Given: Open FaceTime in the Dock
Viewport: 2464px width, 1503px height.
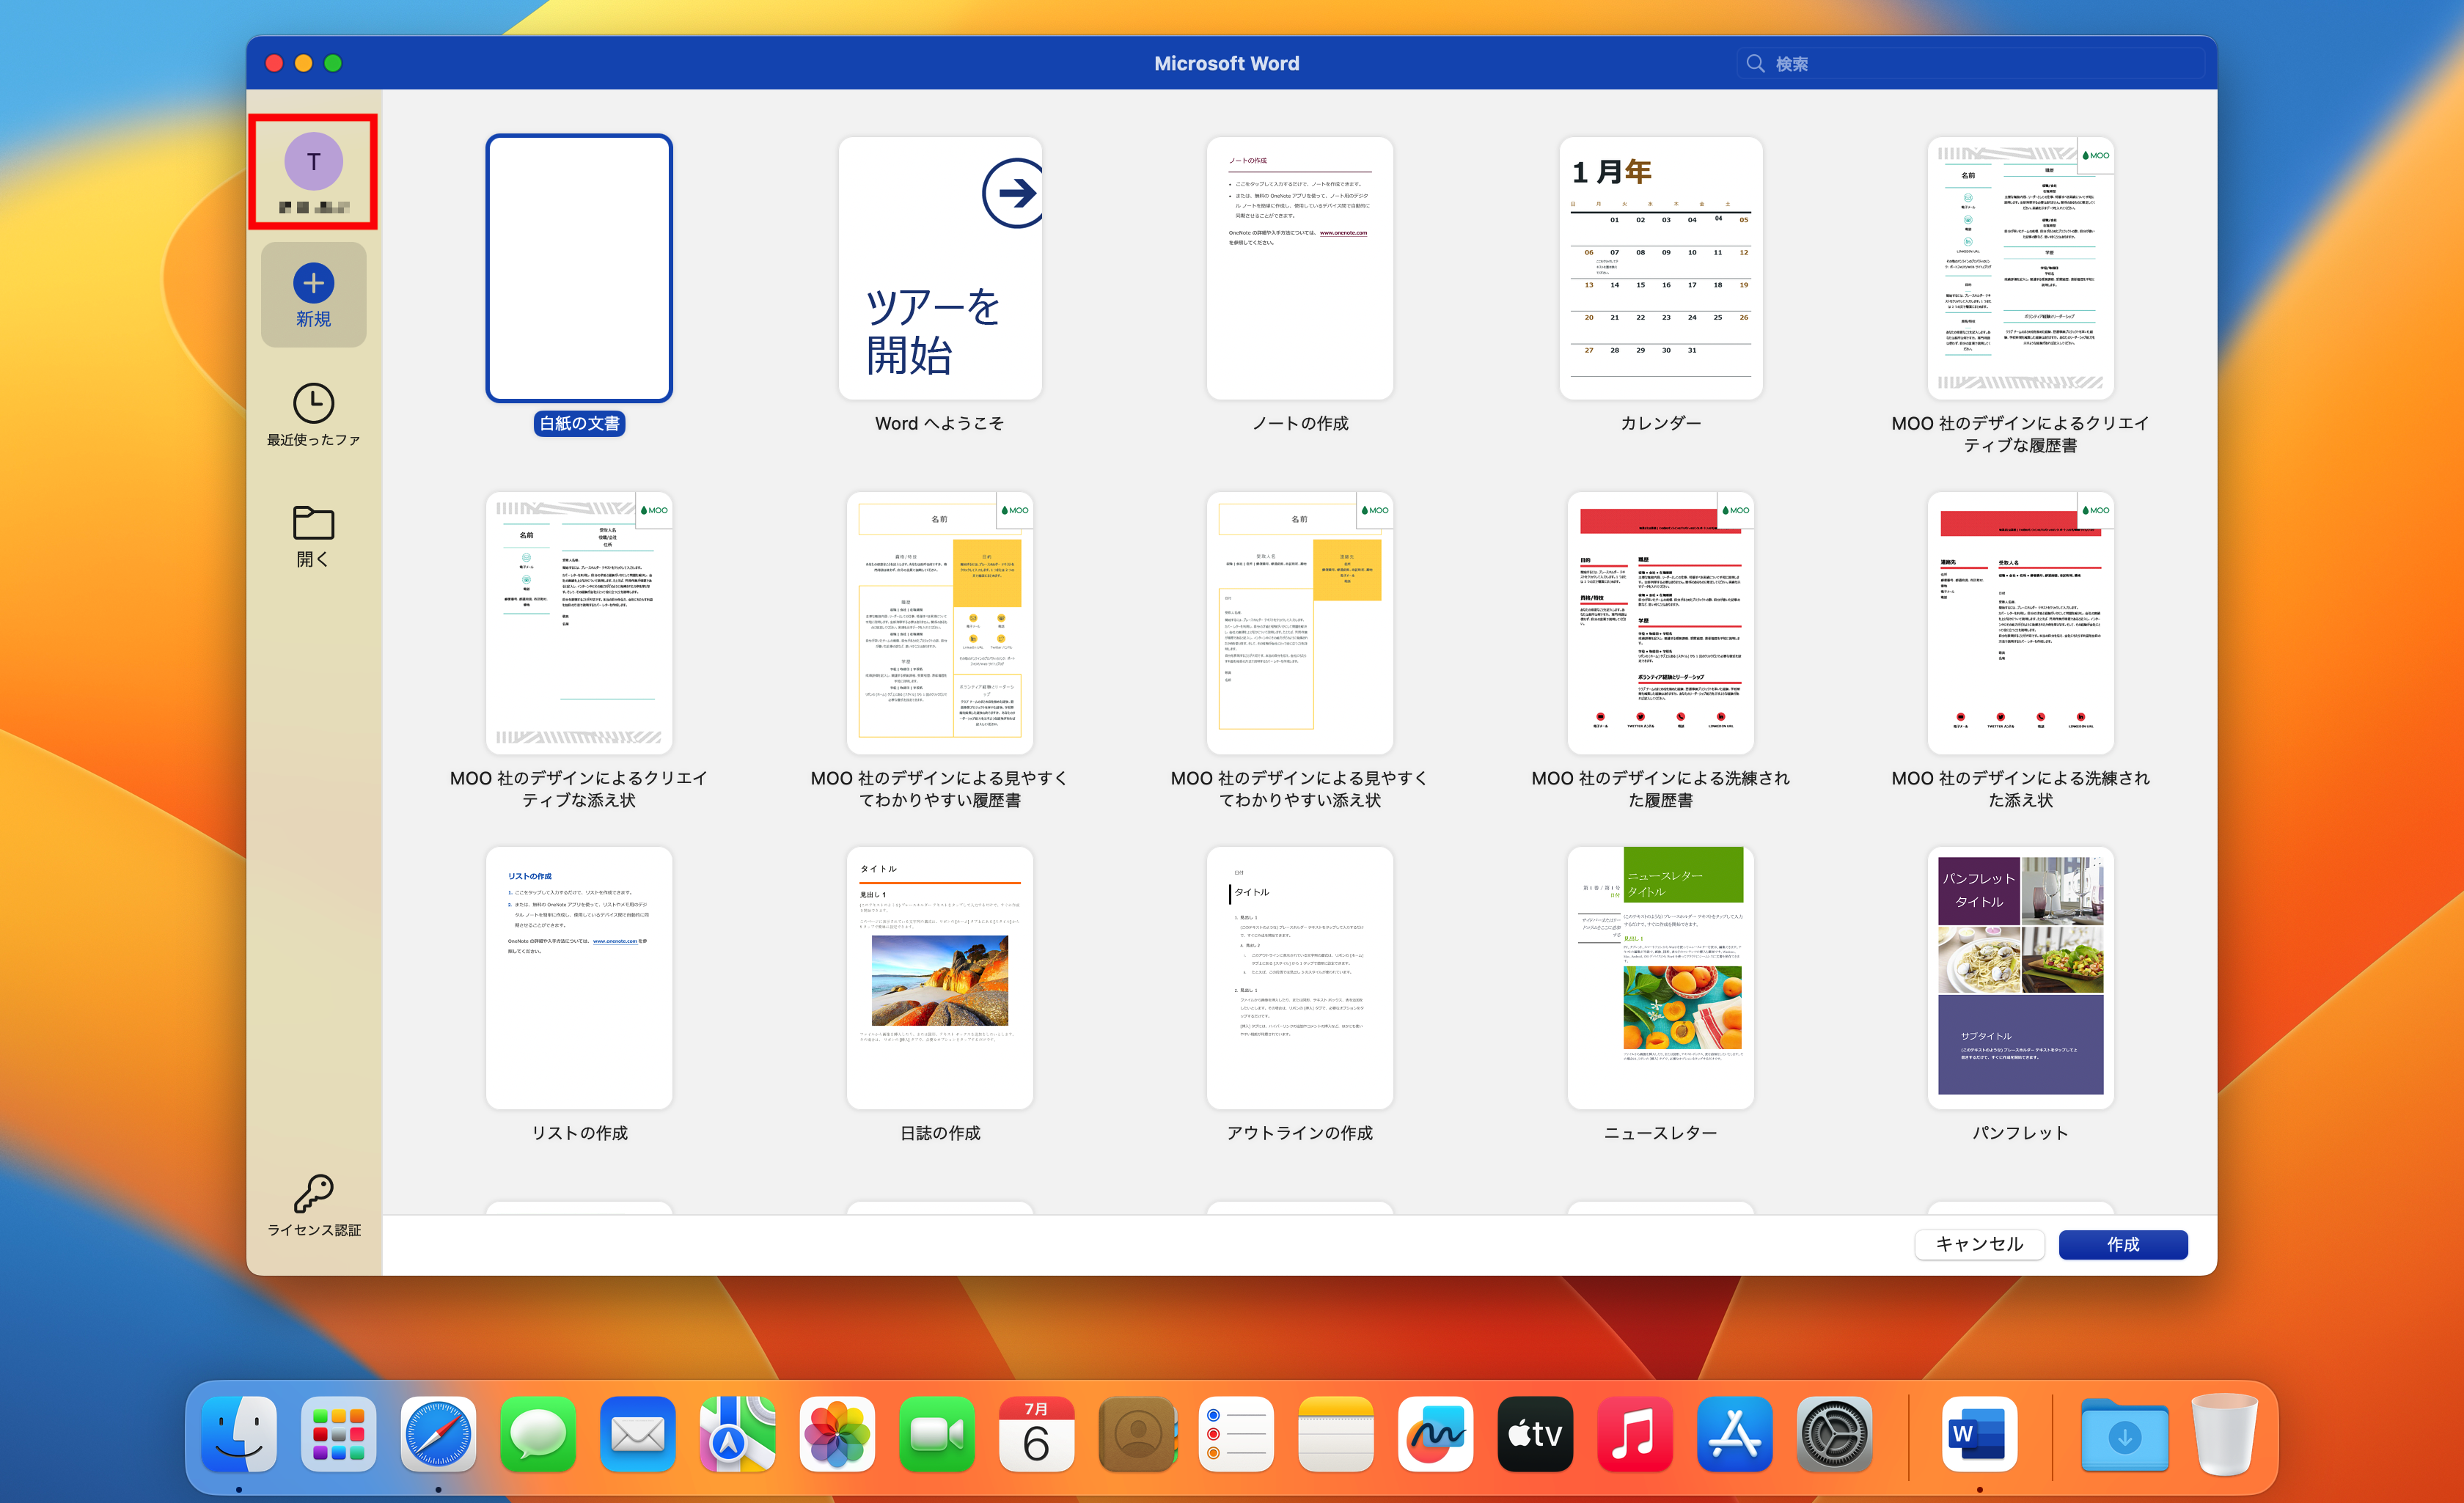Looking at the screenshot, I should 937,1434.
